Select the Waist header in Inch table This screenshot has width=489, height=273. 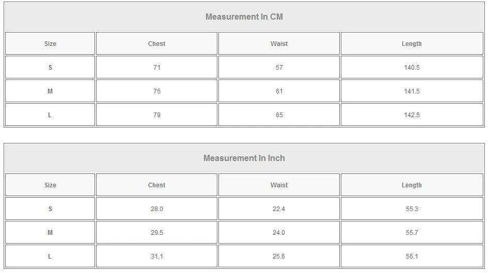click(279, 185)
